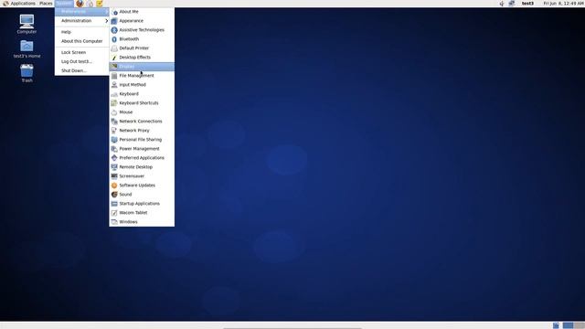Open the highlighted Display preferences
Viewport: 585px width, 329px height.
tap(142, 67)
